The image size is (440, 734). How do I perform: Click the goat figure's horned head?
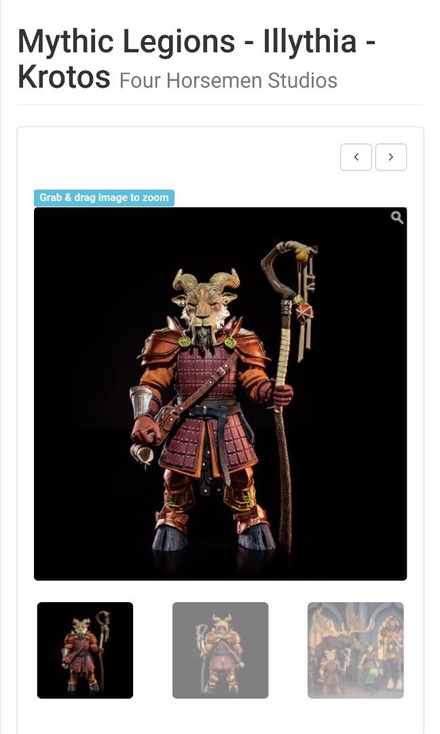click(205, 303)
